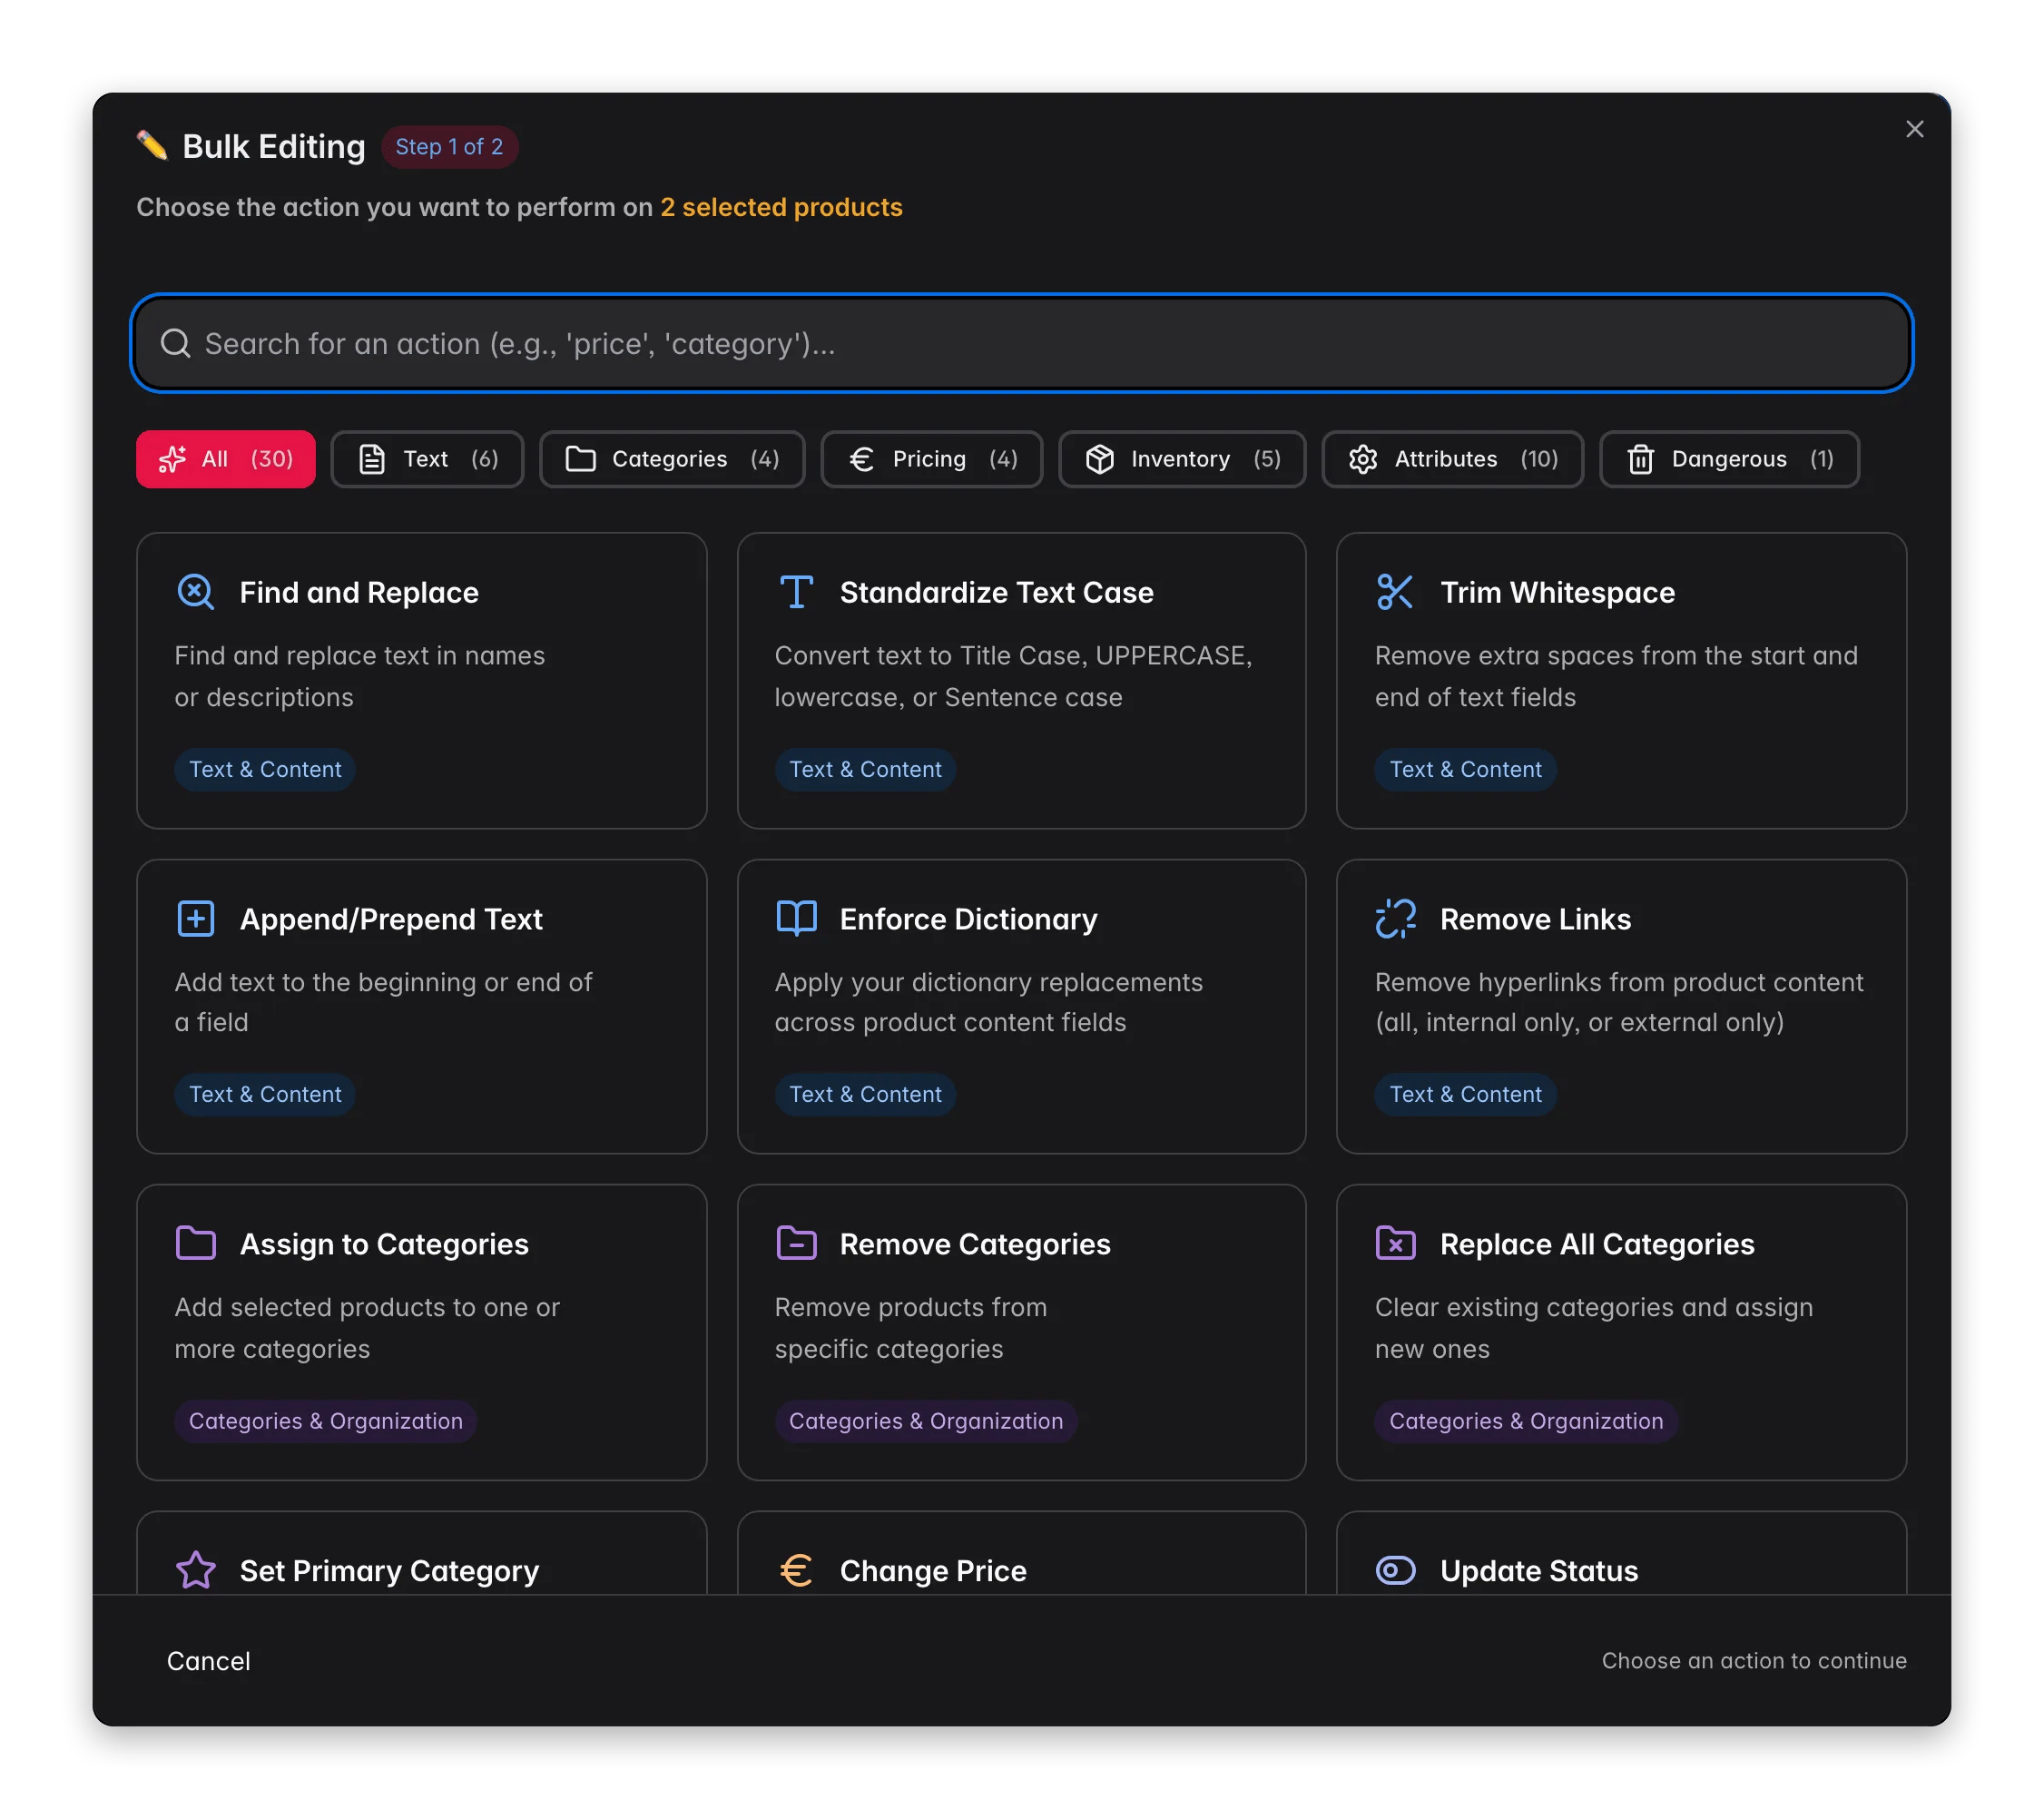Switch to the Text (6) filter
The height and width of the screenshot is (1819, 2044).
[427, 459]
